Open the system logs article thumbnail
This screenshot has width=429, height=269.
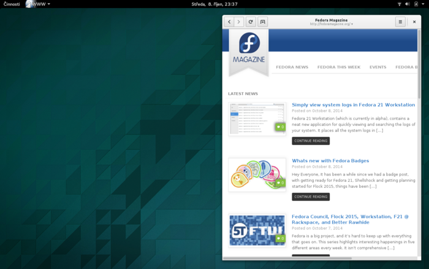[257, 119]
